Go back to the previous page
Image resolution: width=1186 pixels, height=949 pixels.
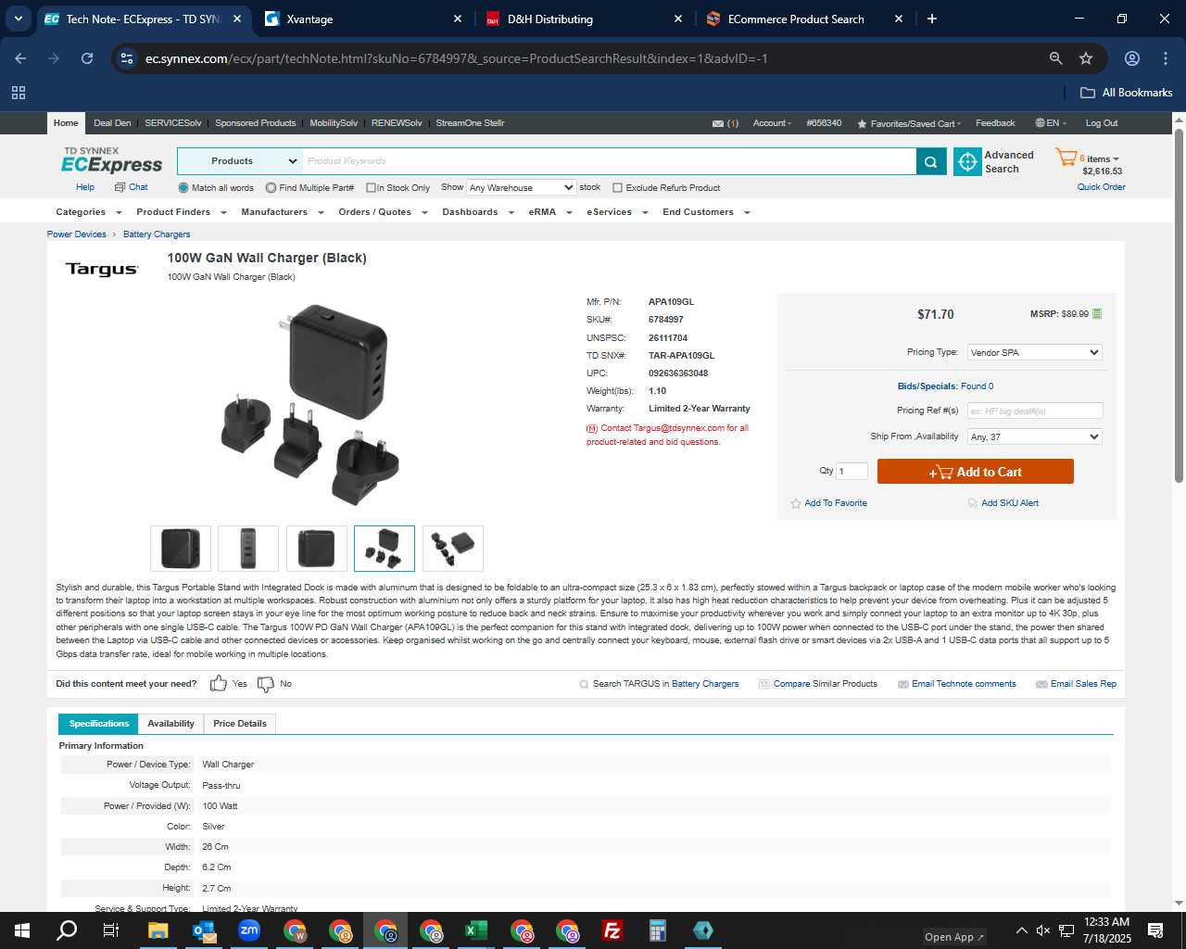pyautogui.click(x=20, y=58)
